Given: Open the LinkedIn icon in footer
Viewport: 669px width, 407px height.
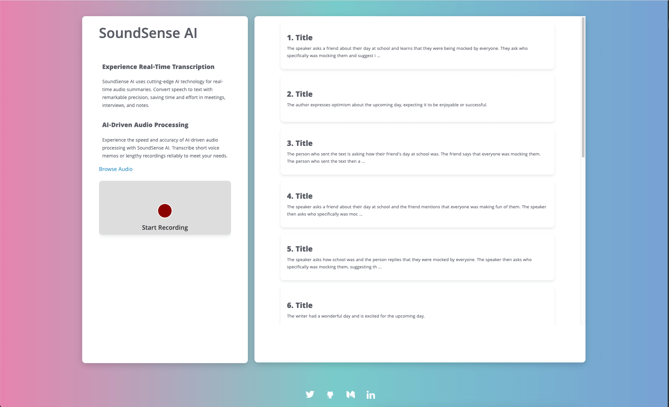Looking at the screenshot, I should point(371,395).
